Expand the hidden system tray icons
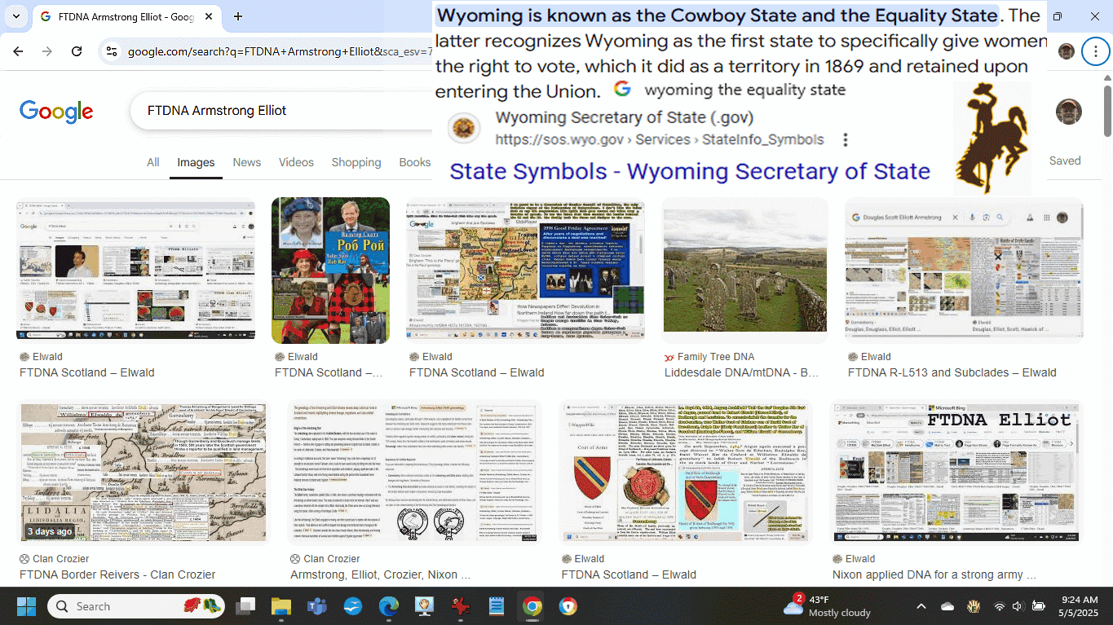The image size is (1113, 625). [x=921, y=606]
